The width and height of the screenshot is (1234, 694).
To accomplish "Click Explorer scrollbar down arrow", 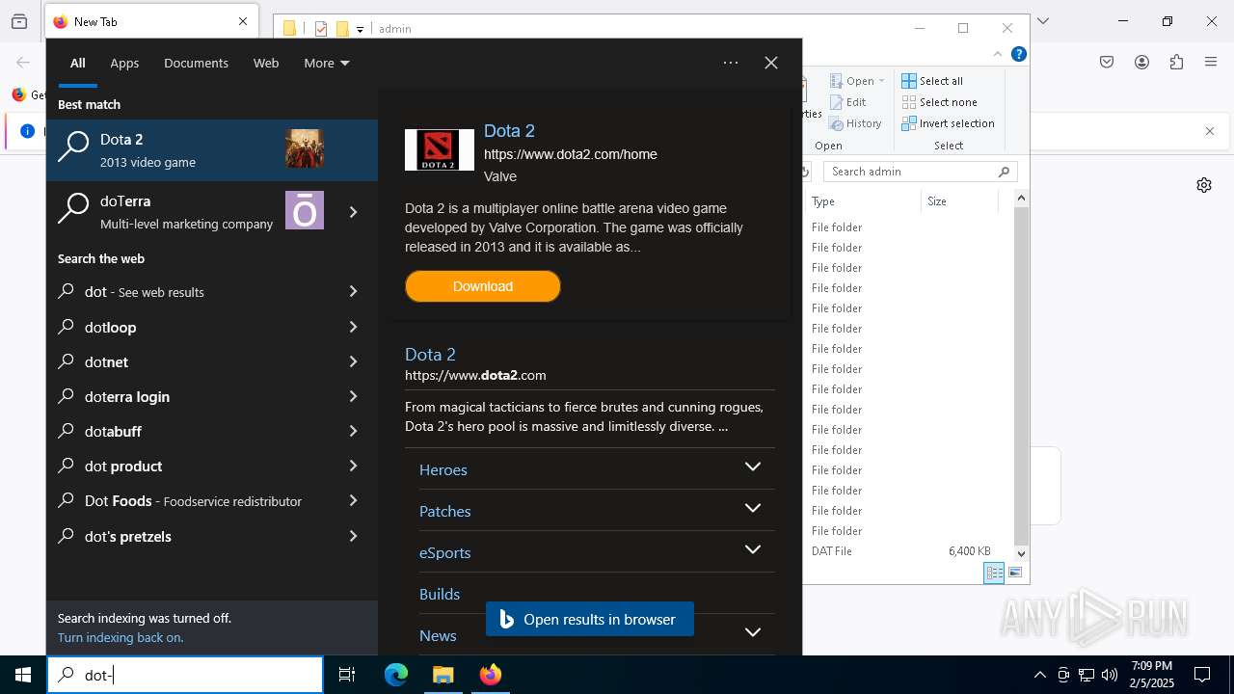I will pos(1021,553).
